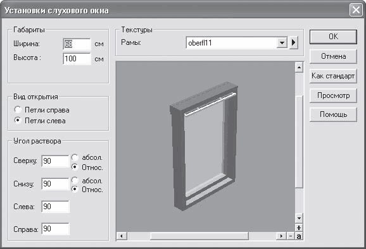The image size is (366, 249).
Task: Open the texture browser arrow next to oberfl11
Action: point(293,42)
